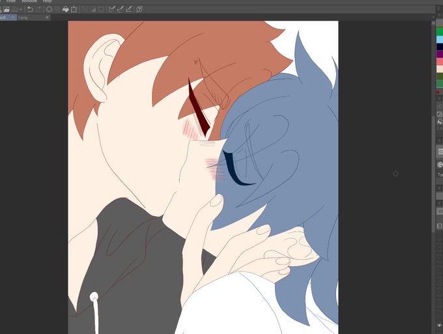Pick the purple color swatch
443x334 pixels.
pos(440,54)
